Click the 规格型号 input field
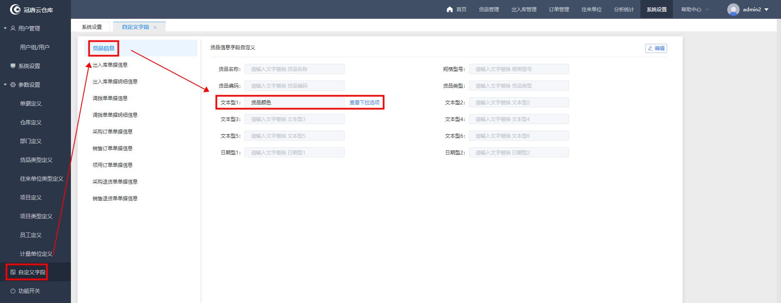The width and height of the screenshot is (781, 303). coord(519,69)
